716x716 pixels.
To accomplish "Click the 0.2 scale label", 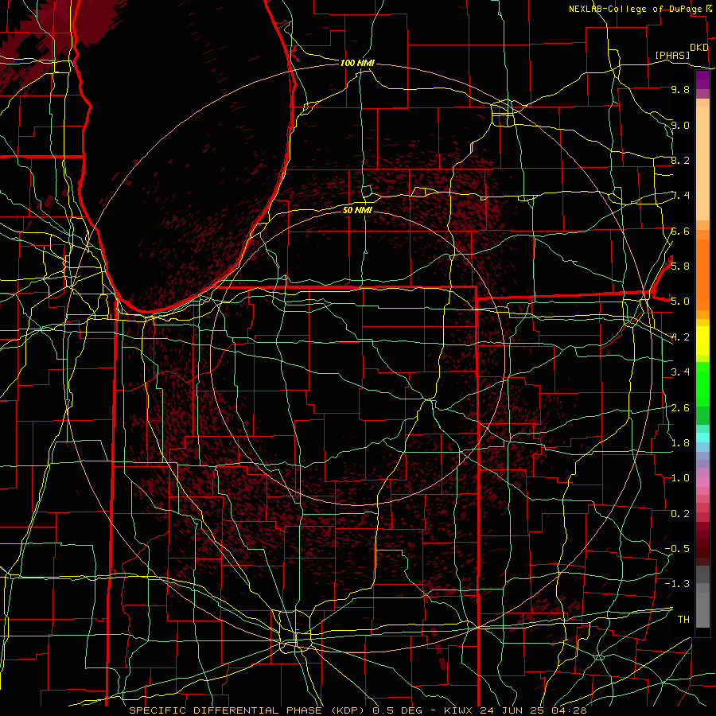I will tap(680, 514).
